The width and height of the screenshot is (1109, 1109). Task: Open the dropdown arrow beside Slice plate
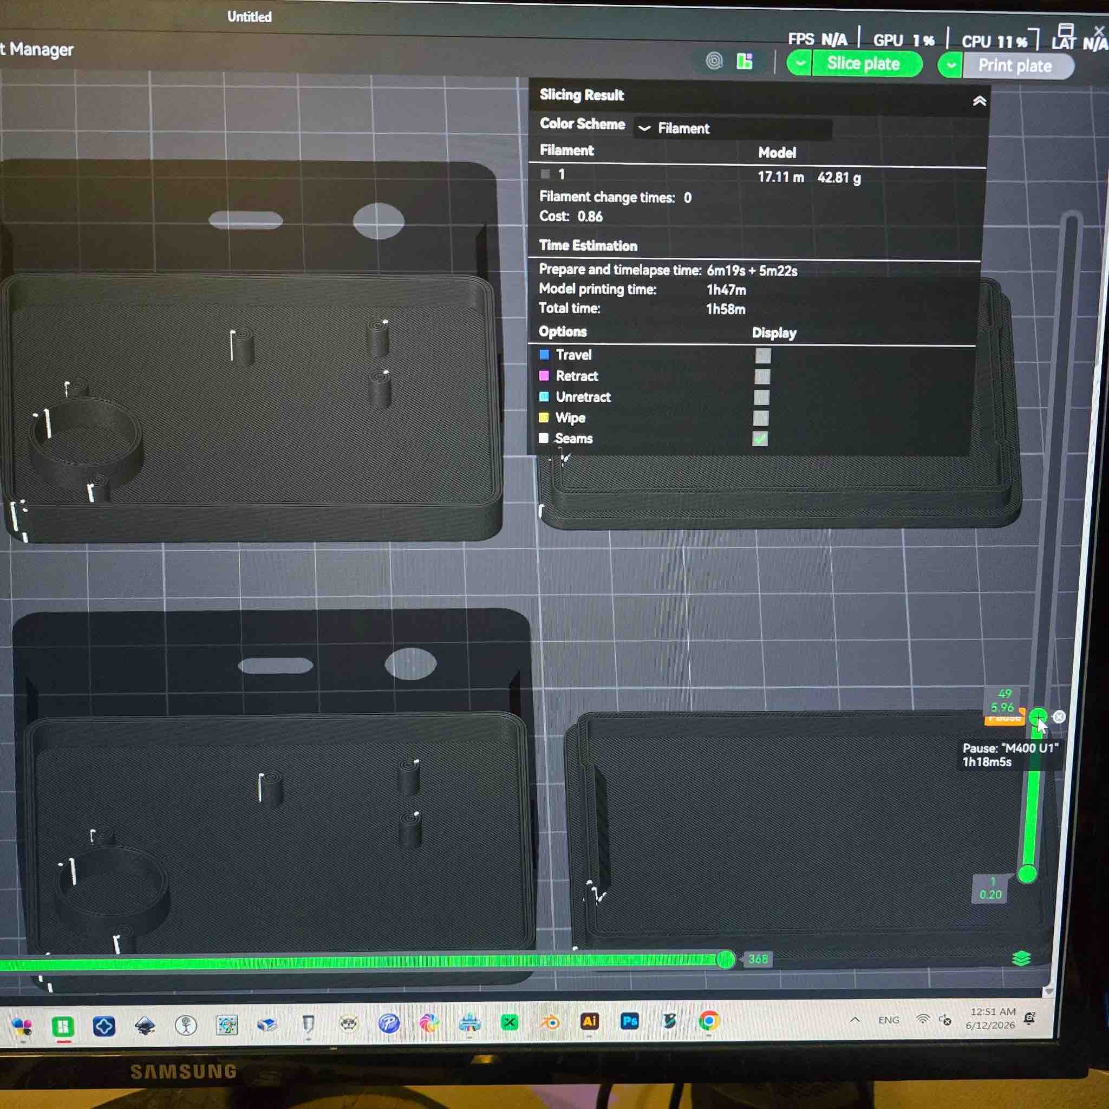(799, 63)
